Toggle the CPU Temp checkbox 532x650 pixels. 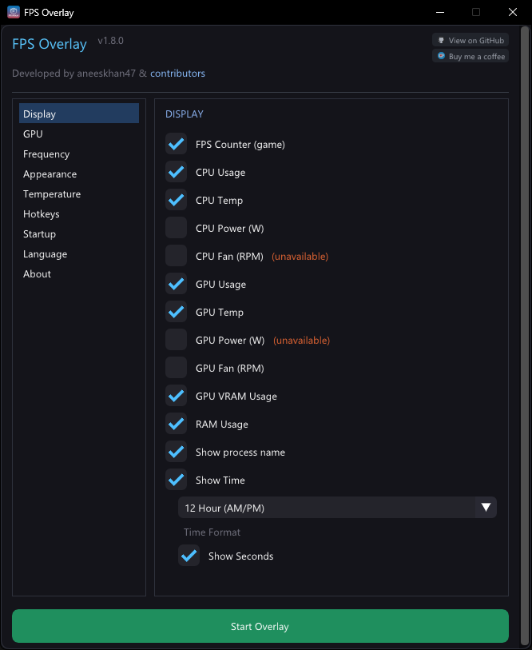pyautogui.click(x=176, y=200)
